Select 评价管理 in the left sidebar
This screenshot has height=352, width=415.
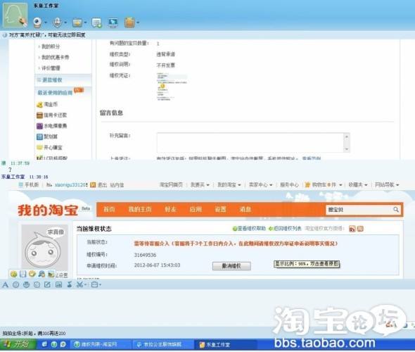51,68
